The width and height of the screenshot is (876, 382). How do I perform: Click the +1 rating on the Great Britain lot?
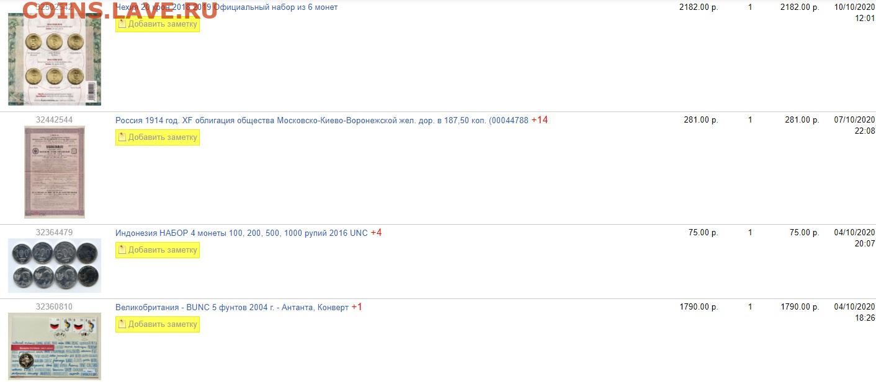[x=357, y=307]
